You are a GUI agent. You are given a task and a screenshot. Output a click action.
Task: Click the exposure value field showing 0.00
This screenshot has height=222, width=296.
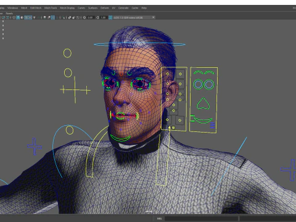(x=91, y=17)
